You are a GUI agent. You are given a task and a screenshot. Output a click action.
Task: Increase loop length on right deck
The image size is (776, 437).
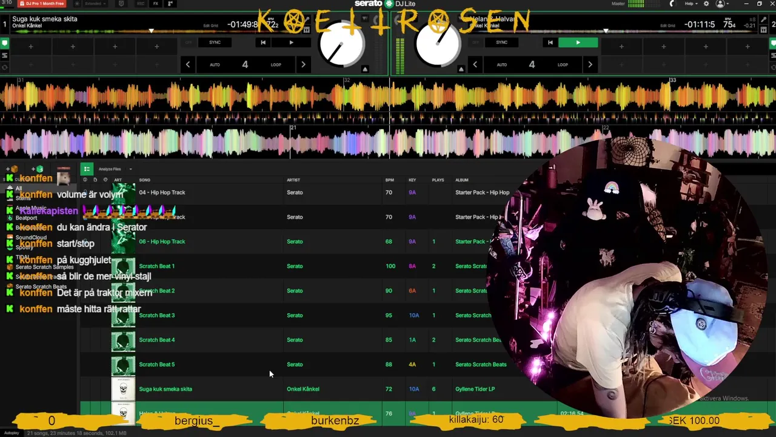(590, 64)
